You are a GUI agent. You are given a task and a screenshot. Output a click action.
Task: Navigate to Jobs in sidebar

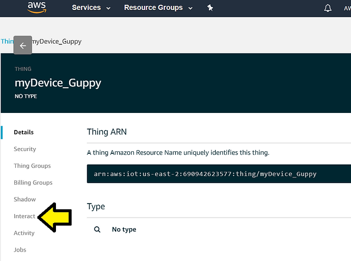point(20,250)
